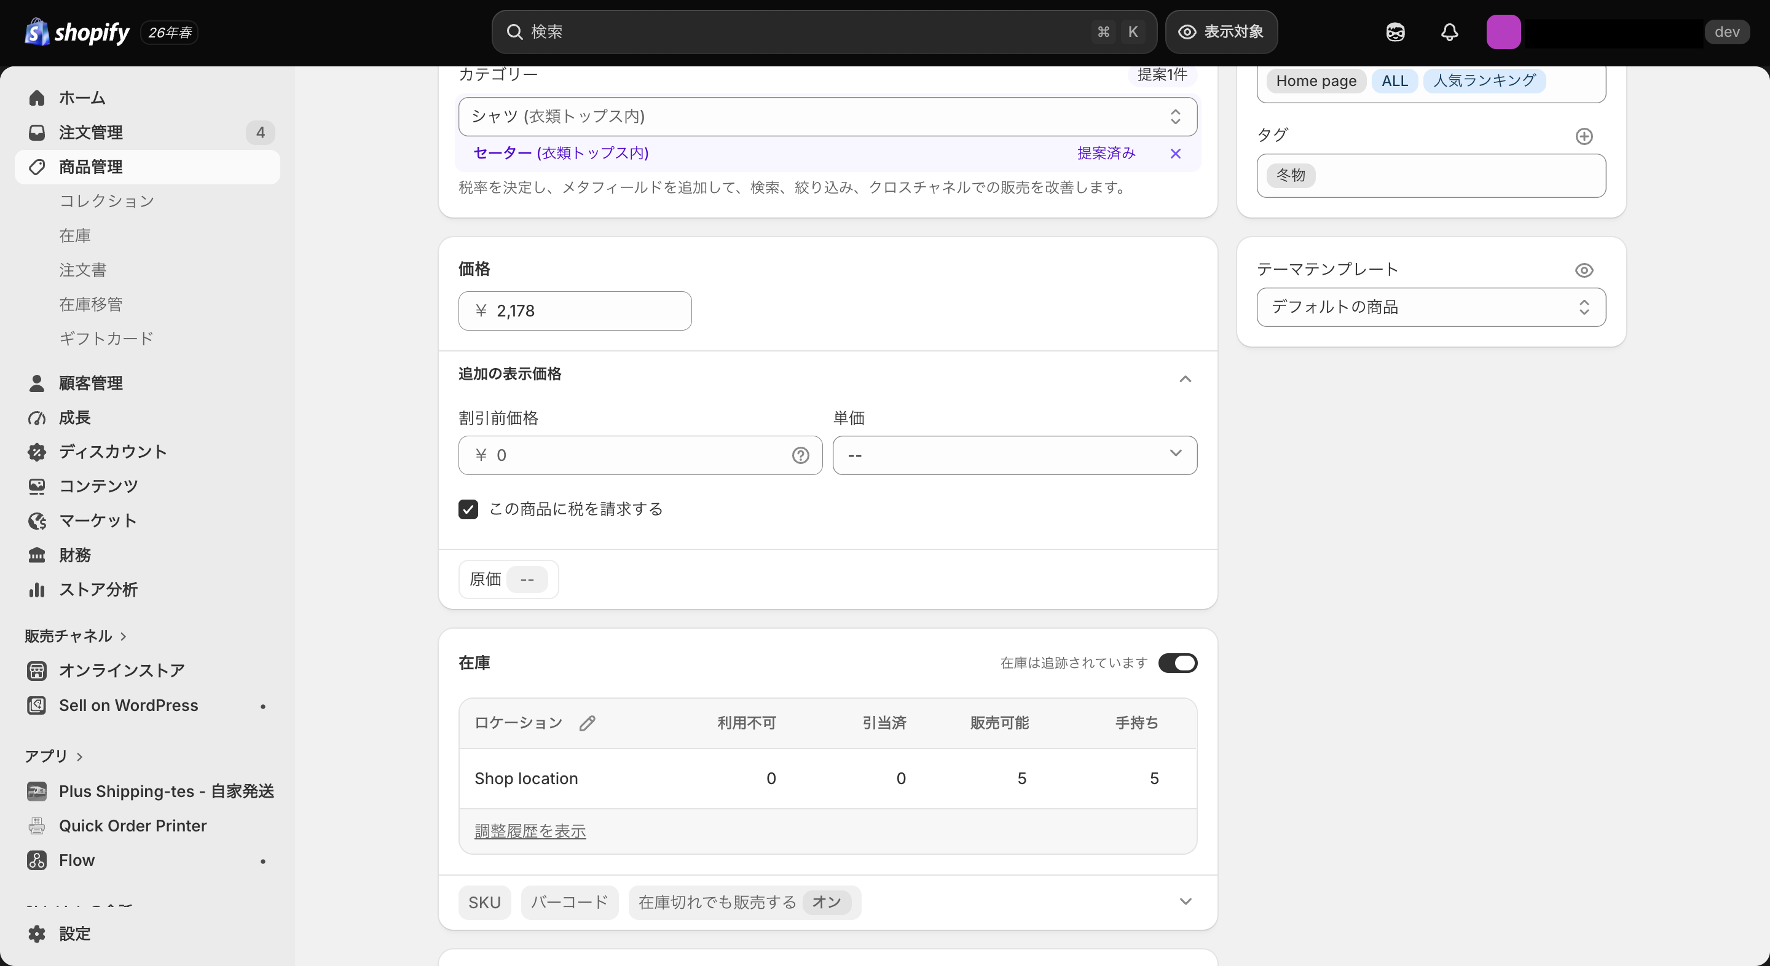Open the 表示対象 button

click(1221, 31)
